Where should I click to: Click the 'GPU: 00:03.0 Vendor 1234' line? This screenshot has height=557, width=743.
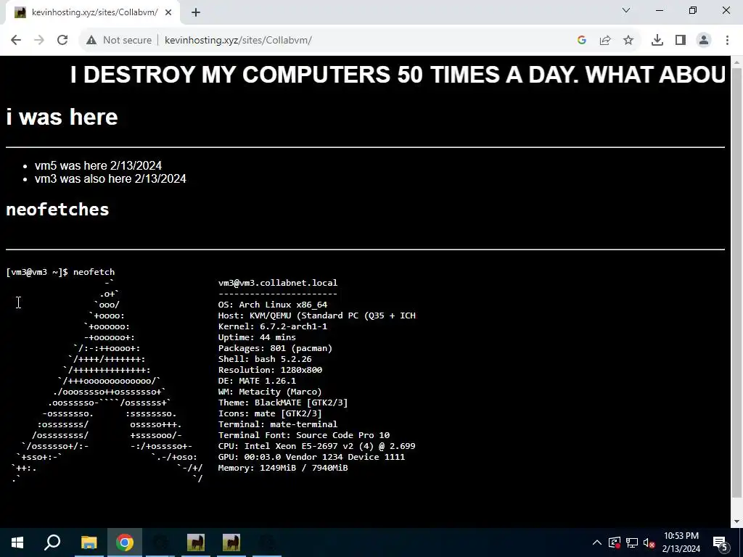tap(311, 457)
